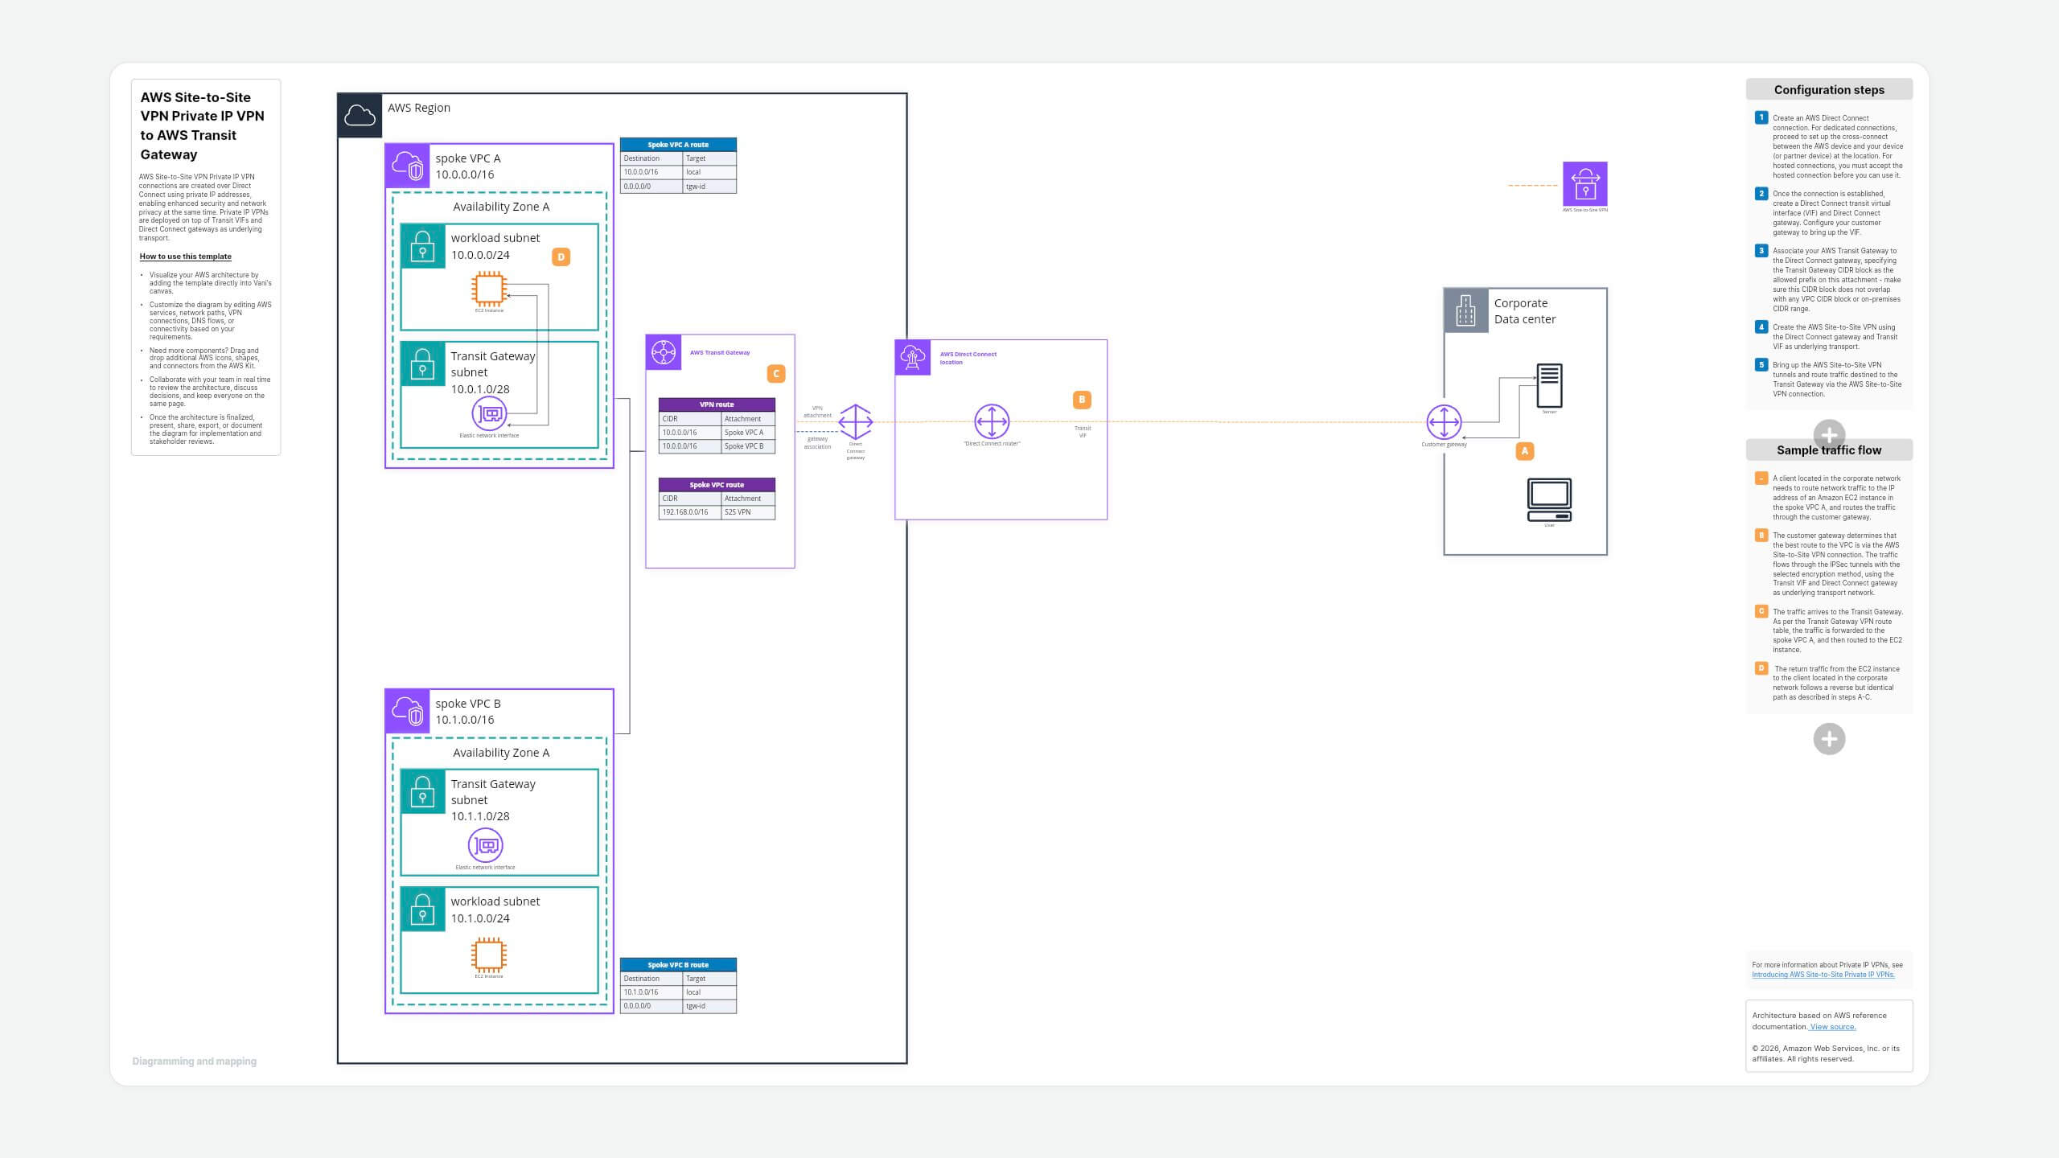Click plus button below Sample traffic flow list

pos(1829,739)
